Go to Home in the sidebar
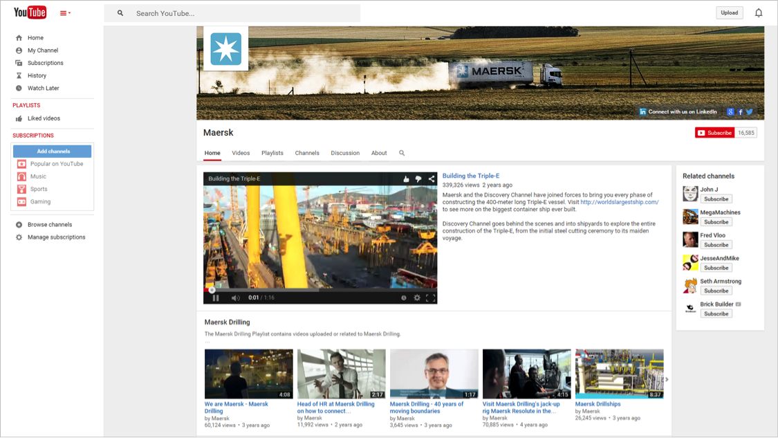 (x=35, y=38)
